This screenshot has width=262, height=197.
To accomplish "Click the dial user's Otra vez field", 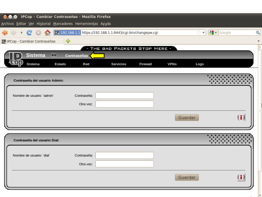I will click(x=124, y=164).
